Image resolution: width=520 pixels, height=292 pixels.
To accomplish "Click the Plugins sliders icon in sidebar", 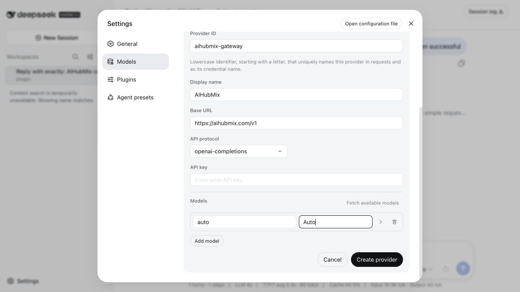I will tap(110, 79).
